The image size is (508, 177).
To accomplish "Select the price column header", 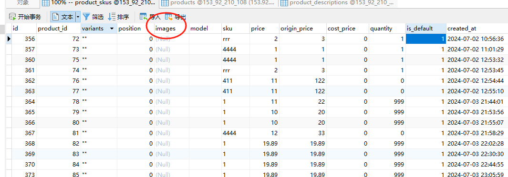I will click(x=264, y=29).
